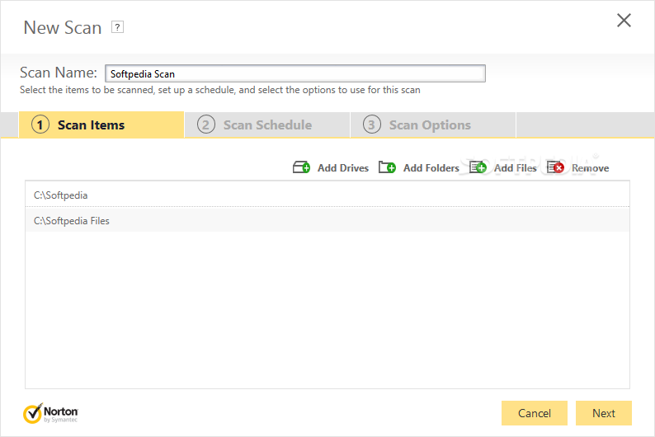Click the Norton by Symantec logo

(x=50, y=413)
